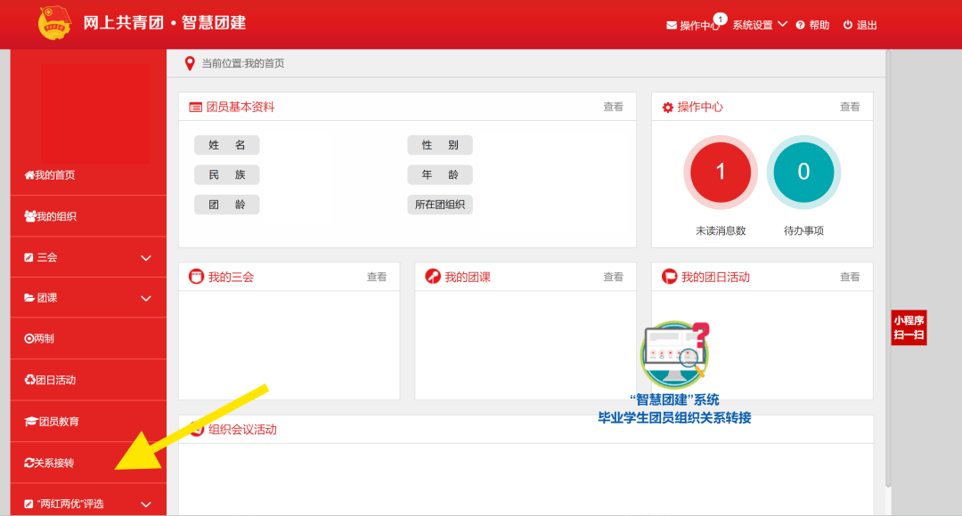The width and height of the screenshot is (962, 516).
Task: Click the gear icon on 操作中心 panel
Action: [x=666, y=106]
